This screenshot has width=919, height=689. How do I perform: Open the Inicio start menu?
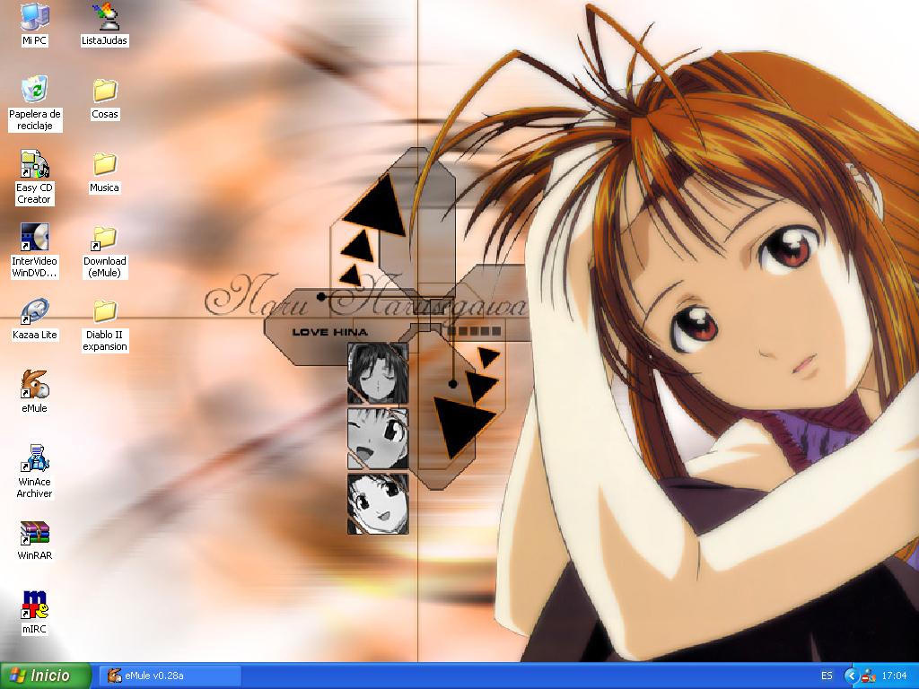coord(45,676)
